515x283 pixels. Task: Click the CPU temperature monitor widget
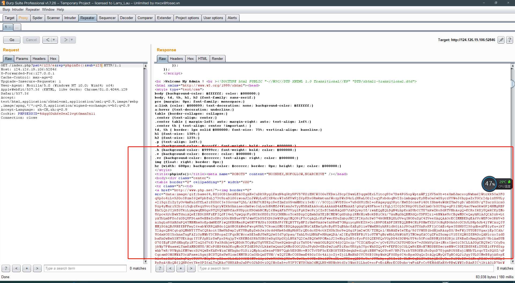(x=497, y=184)
